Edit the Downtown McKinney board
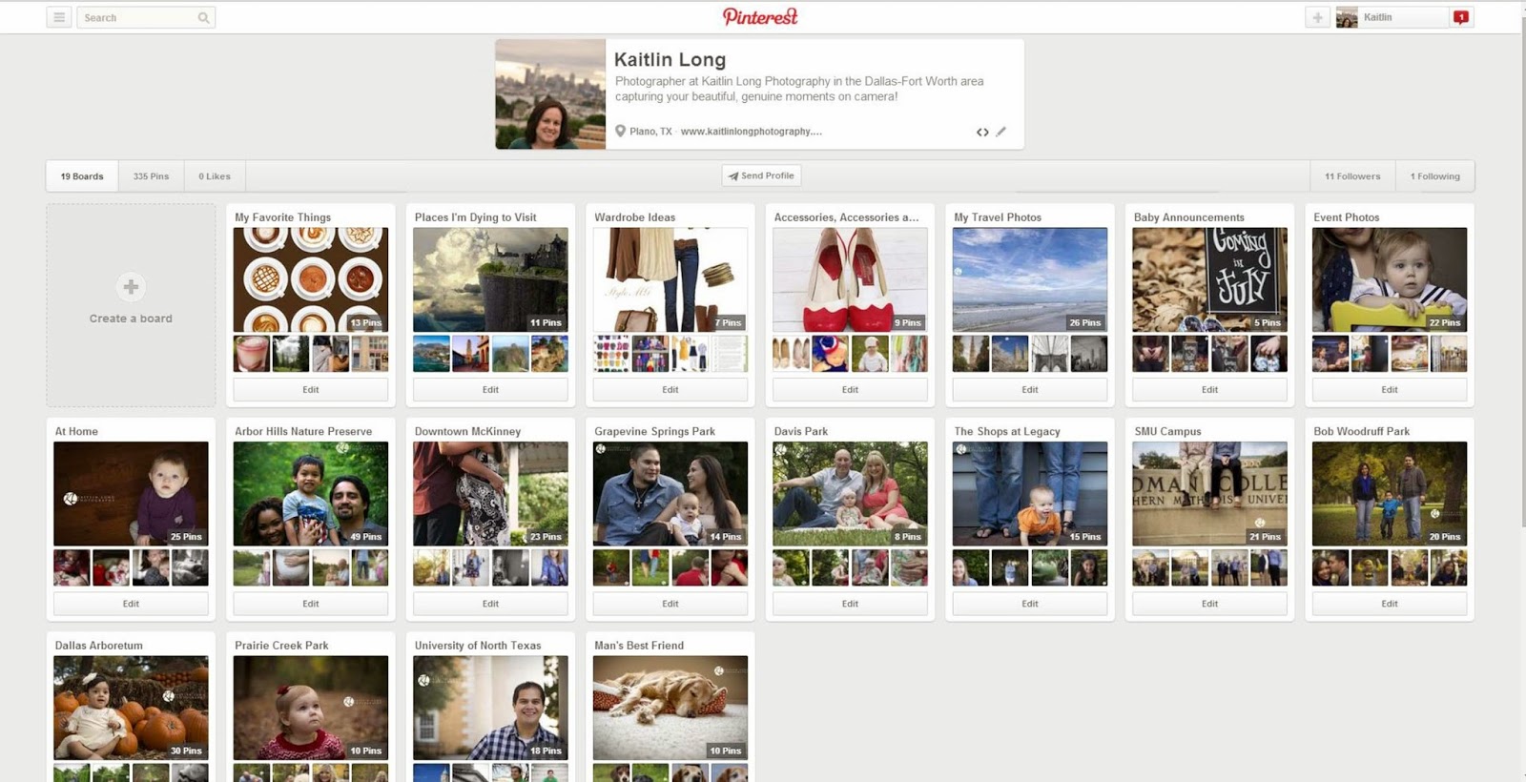This screenshot has height=782, width=1526. click(x=490, y=604)
